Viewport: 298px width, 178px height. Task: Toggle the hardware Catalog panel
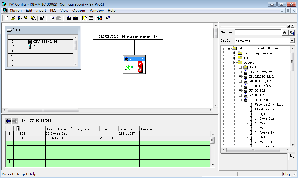[x=85, y=18]
